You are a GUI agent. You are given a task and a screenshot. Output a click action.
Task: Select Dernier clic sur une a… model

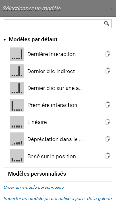(55, 88)
